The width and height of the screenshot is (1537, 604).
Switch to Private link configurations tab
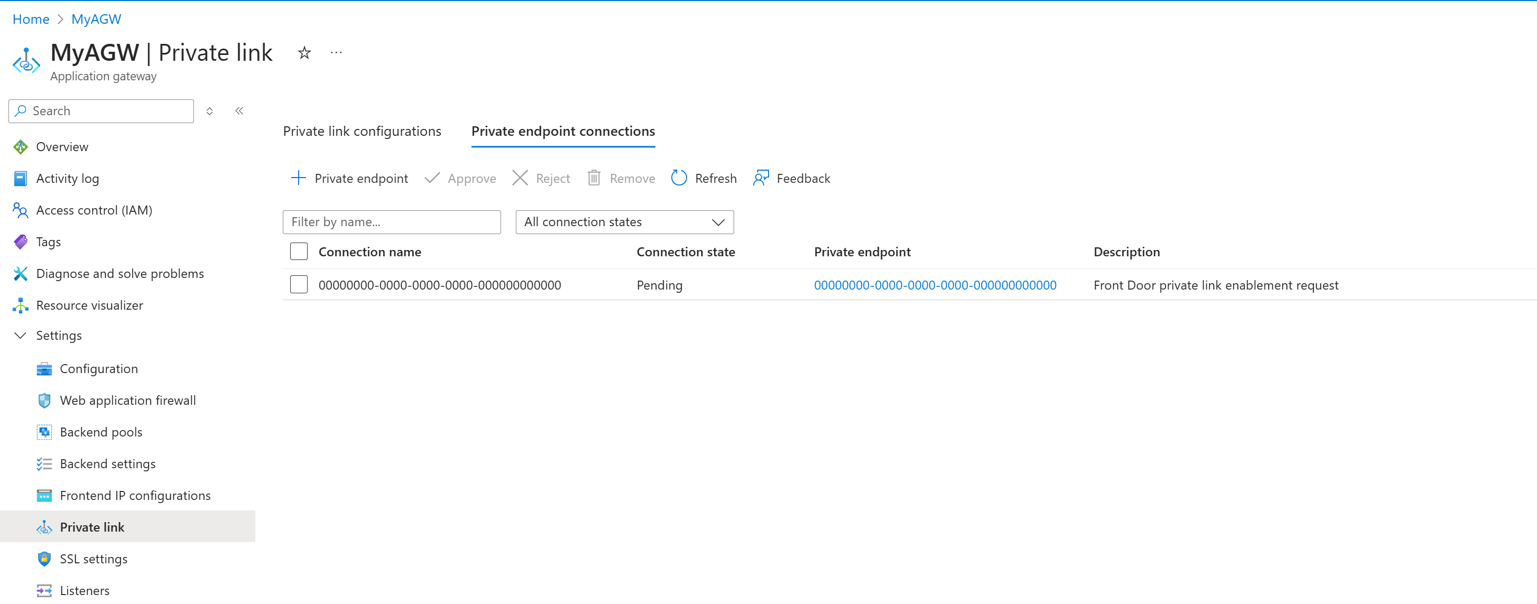click(362, 129)
